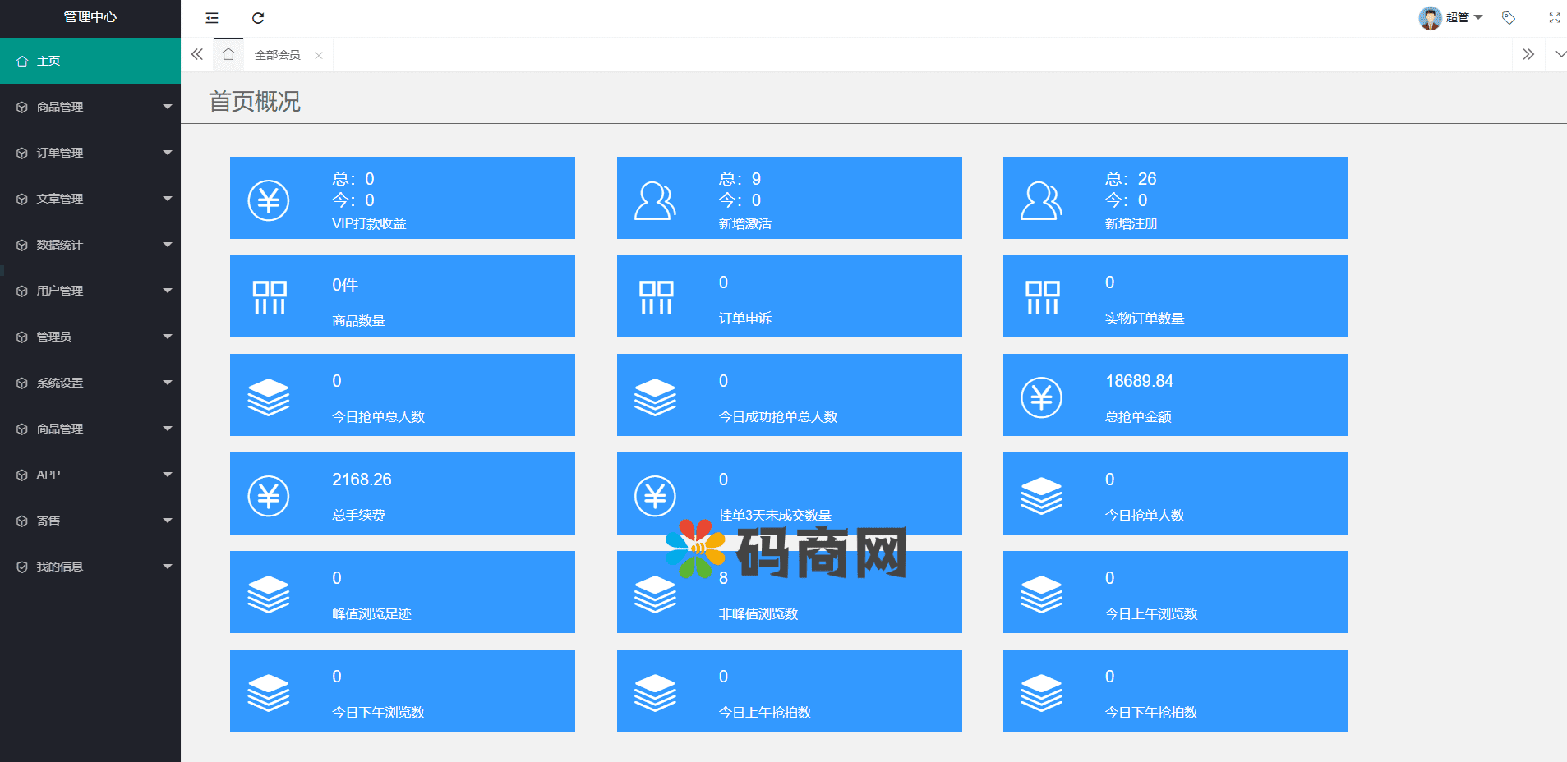Open the 总抢单金额 statistics card
The height and width of the screenshot is (762, 1567).
pyautogui.click(x=1175, y=395)
